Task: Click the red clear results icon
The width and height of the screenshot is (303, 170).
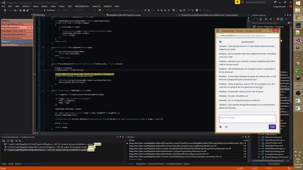Action: (x=12, y=141)
